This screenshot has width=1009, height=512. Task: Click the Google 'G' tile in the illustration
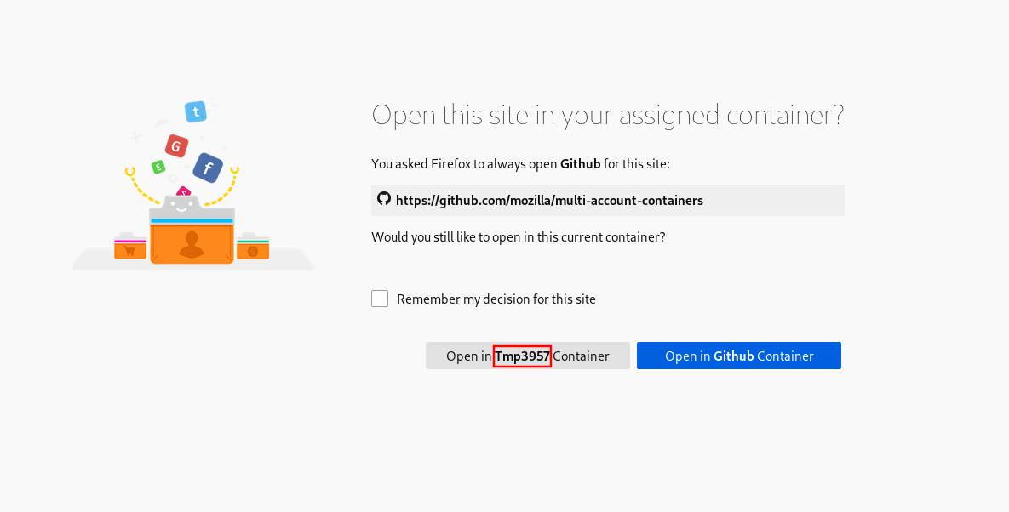(176, 145)
